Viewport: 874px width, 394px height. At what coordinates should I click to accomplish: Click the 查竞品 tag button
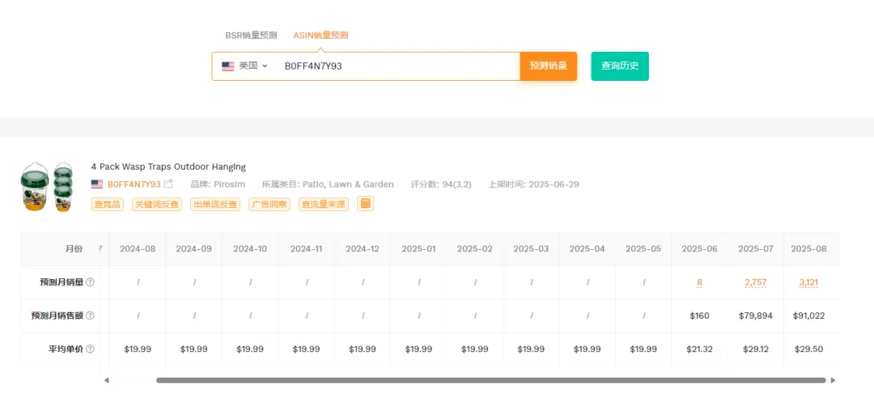click(x=107, y=204)
